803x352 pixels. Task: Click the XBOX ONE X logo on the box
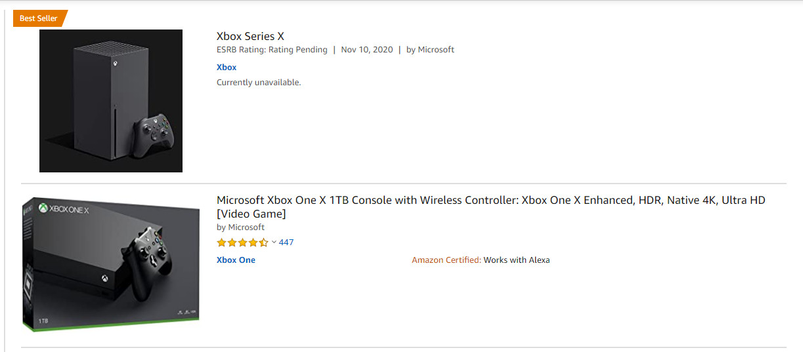click(x=64, y=209)
